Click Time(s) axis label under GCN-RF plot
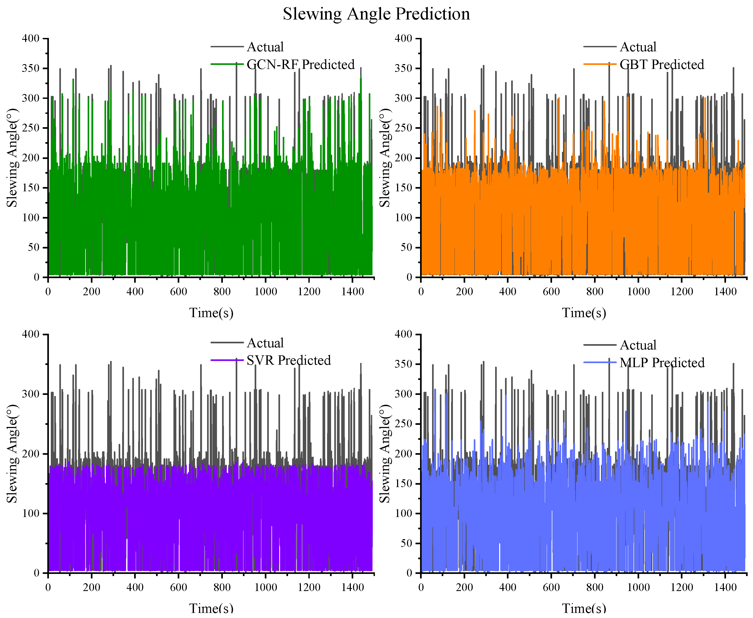Screen dimensions: 753x618 [211, 313]
